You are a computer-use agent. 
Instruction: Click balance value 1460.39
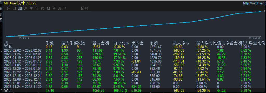[156, 54]
